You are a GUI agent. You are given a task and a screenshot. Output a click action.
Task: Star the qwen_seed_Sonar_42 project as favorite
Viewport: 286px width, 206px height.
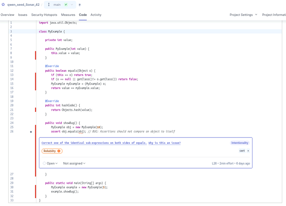[x=3, y=5]
